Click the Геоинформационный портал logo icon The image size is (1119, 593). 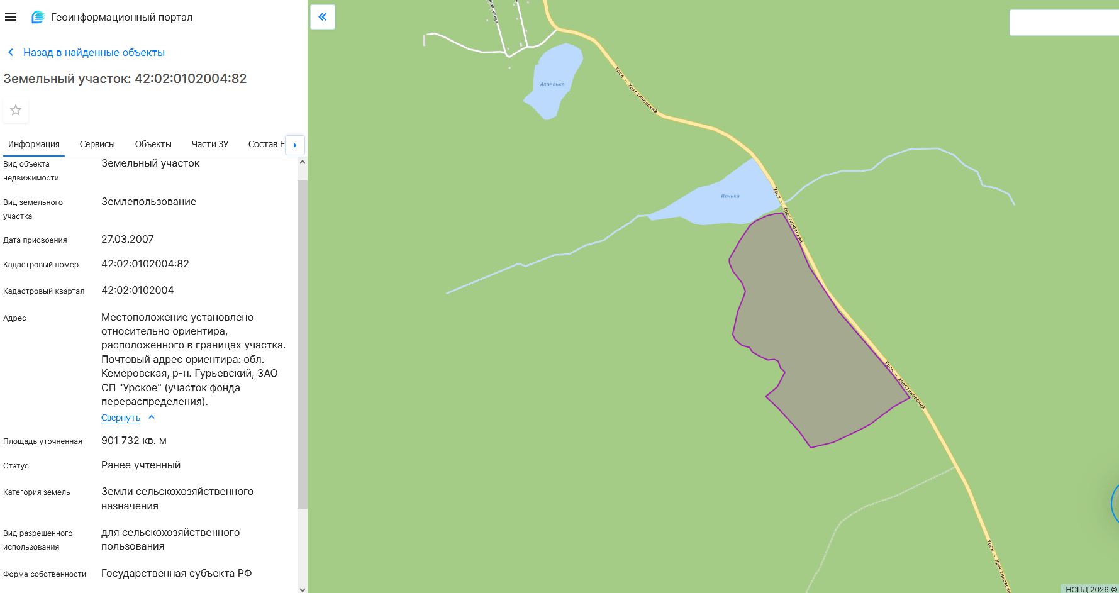[x=38, y=18]
